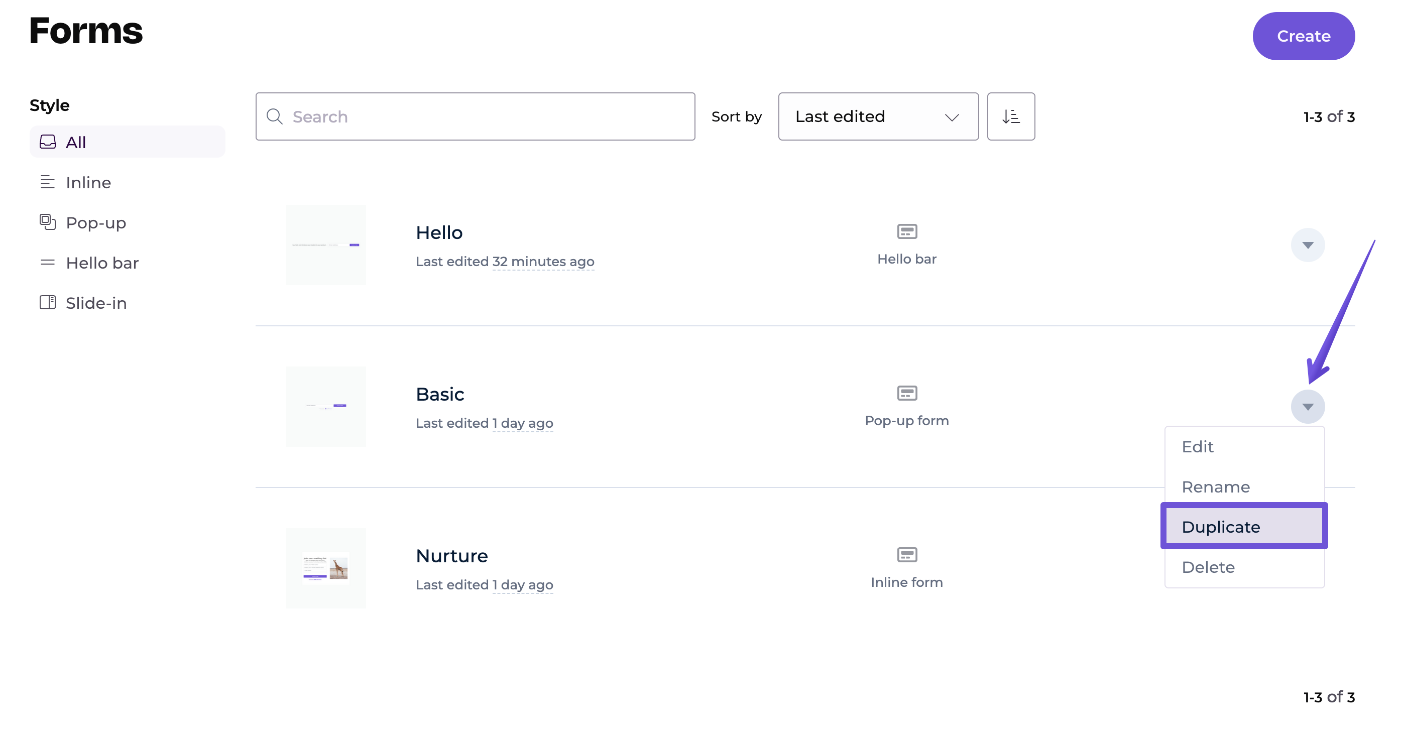Open the Nurture form thumbnail
Screen dimensions: 1401x735
coord(325,567)
